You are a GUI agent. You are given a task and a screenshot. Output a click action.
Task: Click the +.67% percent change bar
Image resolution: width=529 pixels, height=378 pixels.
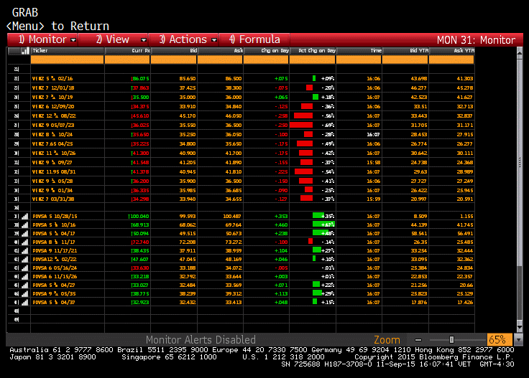pos(323,225)
